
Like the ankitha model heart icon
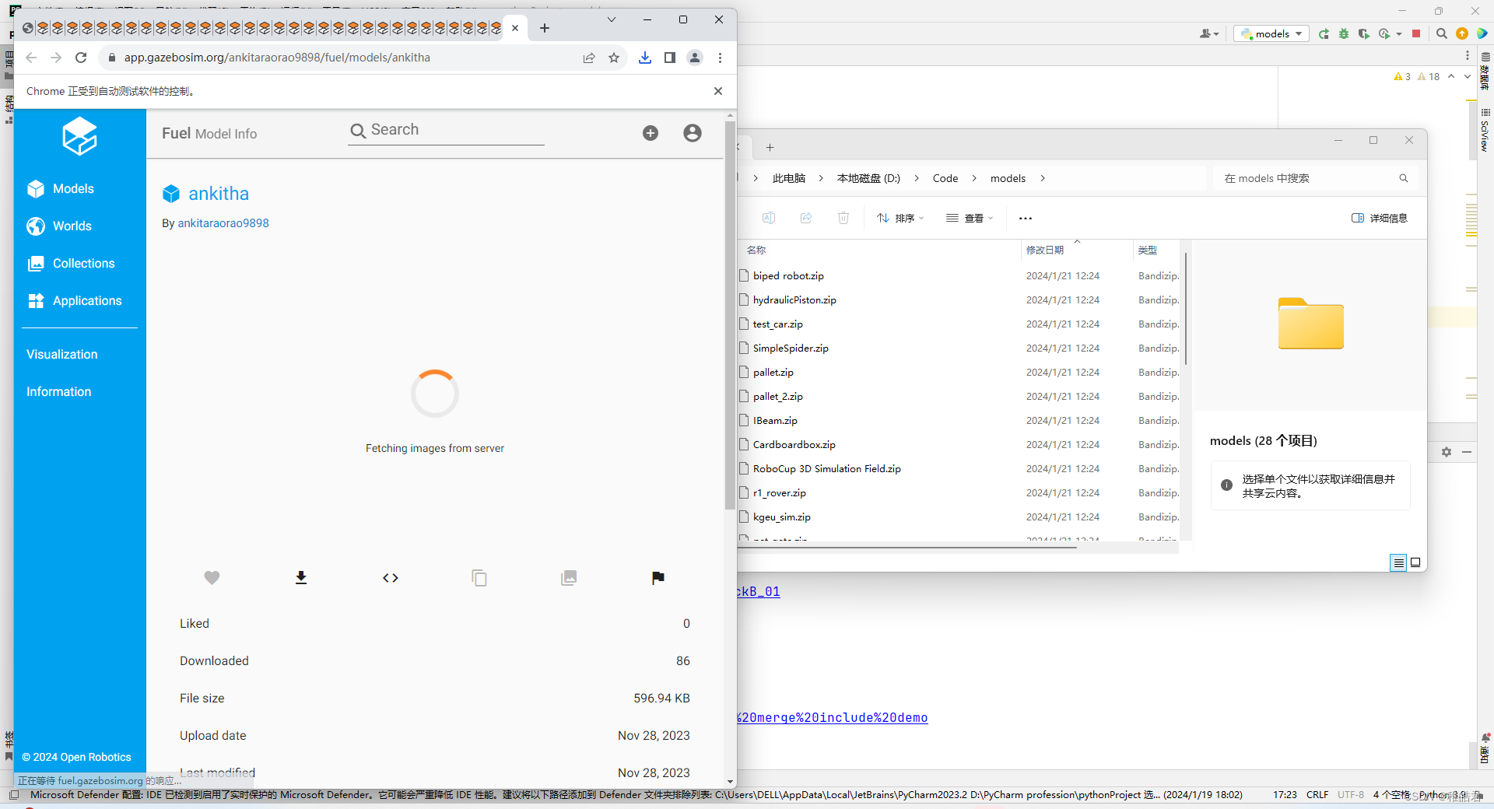point(212,577)
